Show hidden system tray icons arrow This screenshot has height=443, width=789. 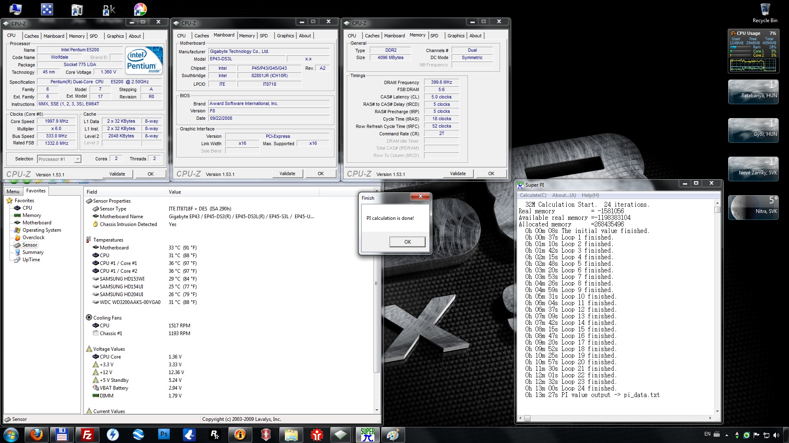click(x=727, y=435)
